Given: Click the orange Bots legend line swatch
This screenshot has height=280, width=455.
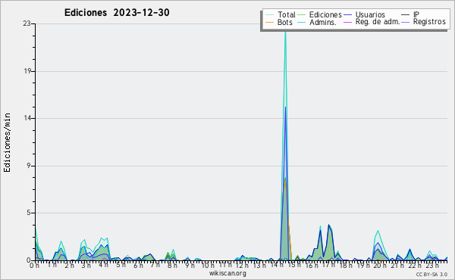Looking at the screenshot, I should 269,22.
